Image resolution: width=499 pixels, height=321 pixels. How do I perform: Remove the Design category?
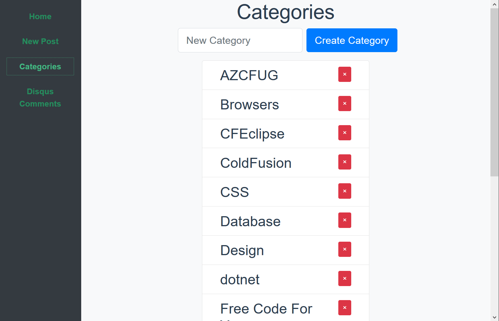(345, 249)
